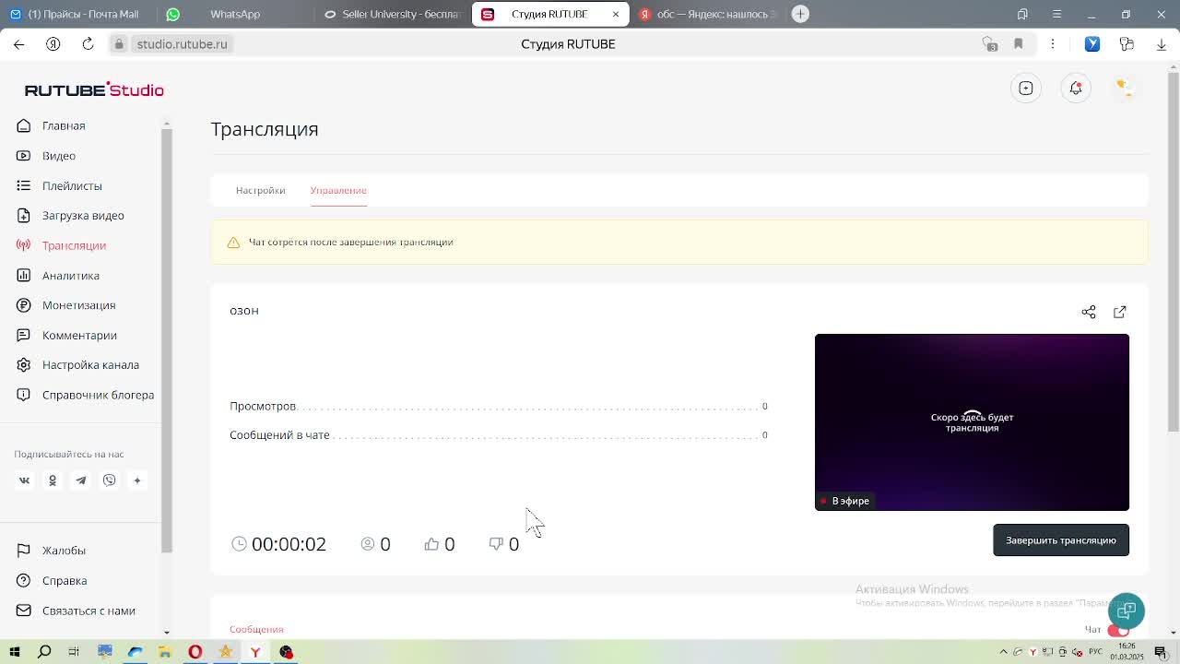Open Windows taskbar search
The height and width of the screenshot is (664, 1180).
pyautogui.click(x=44, y=652)
